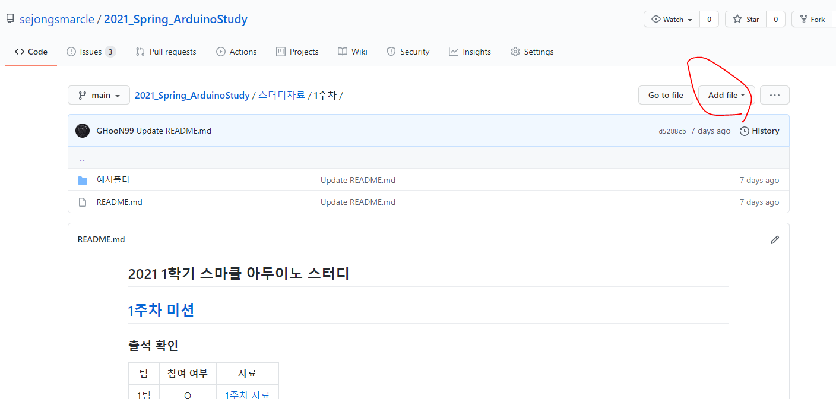Click the repository book icon beside sejongsmarcle
The height and width of the screenshot is (399, 836).
(10, 19)
